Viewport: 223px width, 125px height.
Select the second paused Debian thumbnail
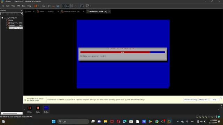[38, 109]
